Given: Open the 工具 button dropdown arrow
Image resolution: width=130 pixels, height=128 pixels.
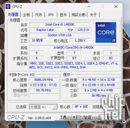Looking at the screenshot, I should point(74,117).
